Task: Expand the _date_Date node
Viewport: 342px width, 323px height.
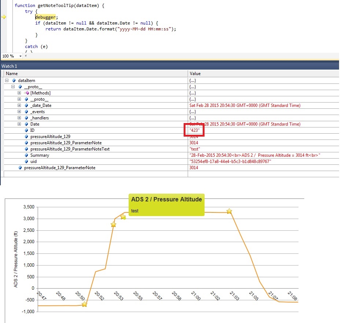Action: click(x=19, y=105)
